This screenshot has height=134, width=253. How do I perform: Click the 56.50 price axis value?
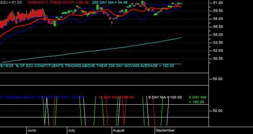[x=218, y=27]
